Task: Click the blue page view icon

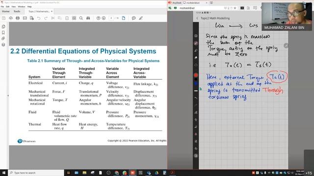Action: click(124, 18)
